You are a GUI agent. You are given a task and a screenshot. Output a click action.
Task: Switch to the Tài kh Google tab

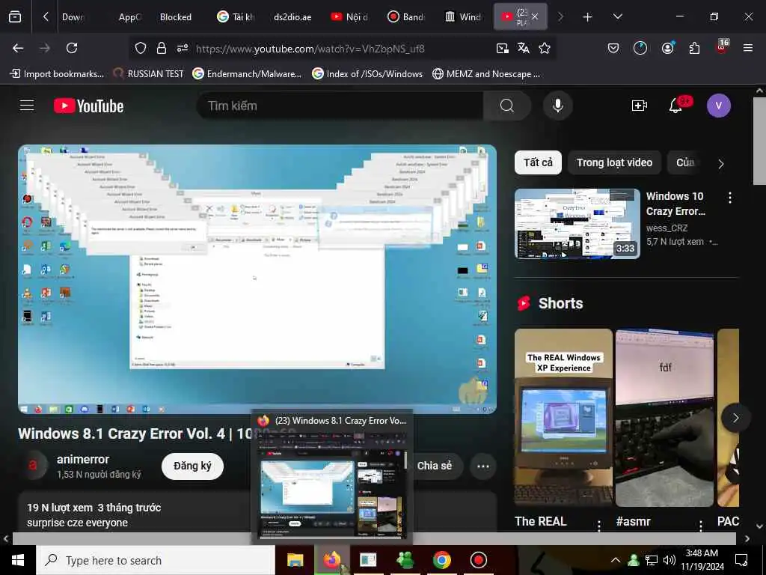pos(237,16)
